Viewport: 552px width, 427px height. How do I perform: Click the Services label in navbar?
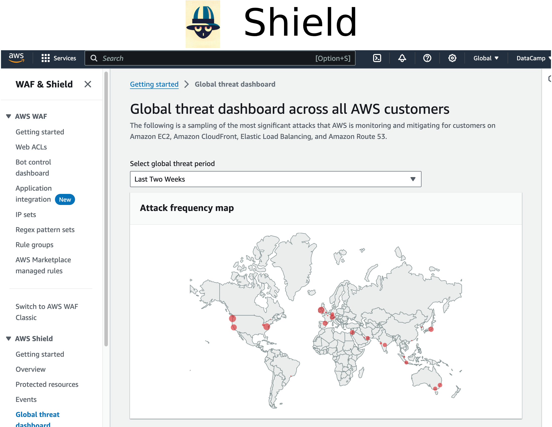click(65, 58)
